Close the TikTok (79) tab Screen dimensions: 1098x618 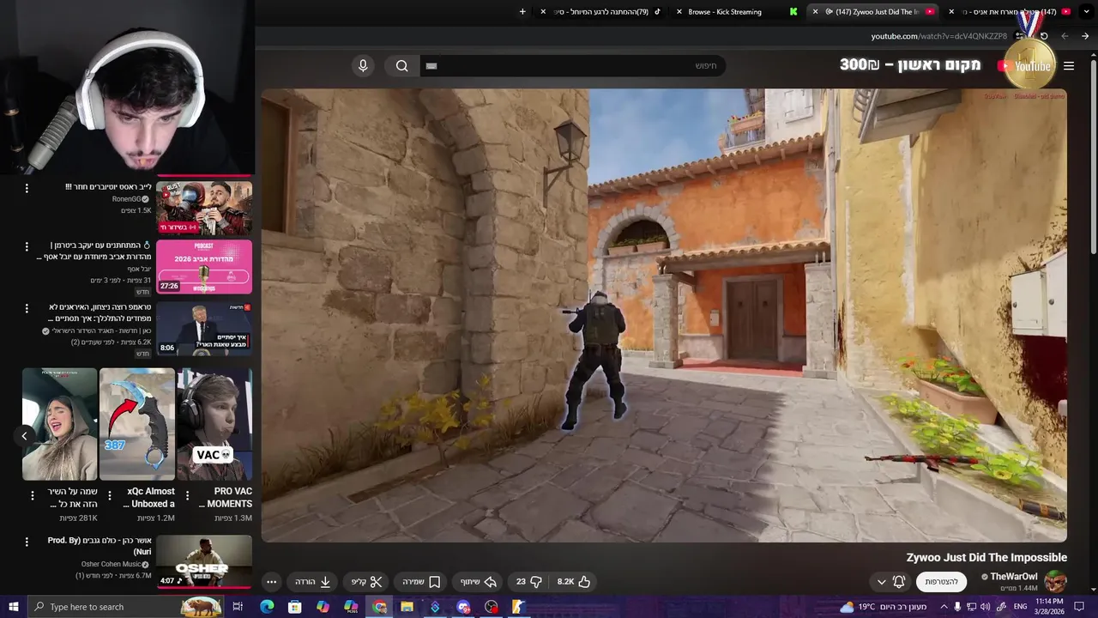[x=543, y=12]
